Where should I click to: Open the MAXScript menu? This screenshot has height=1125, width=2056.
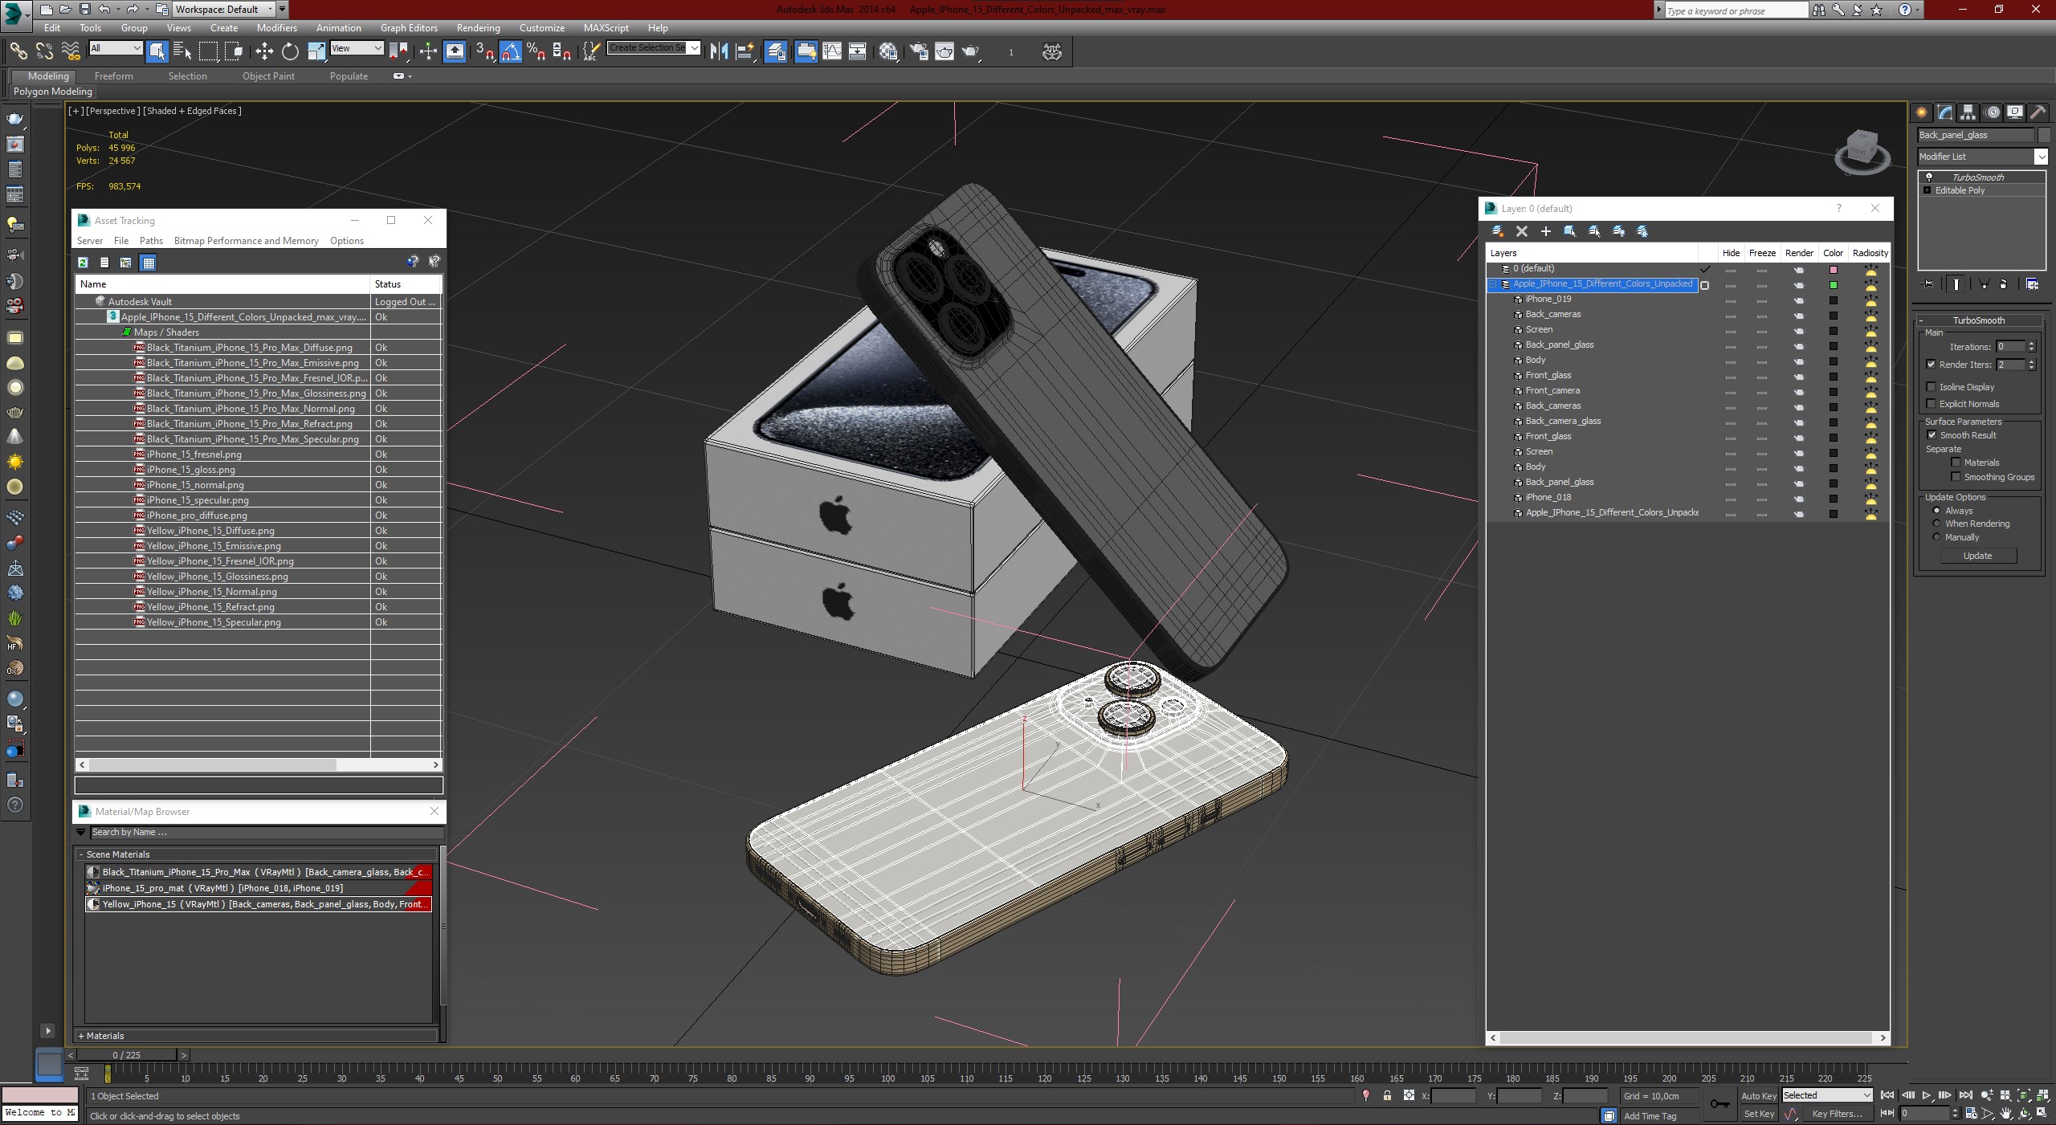coord(606,28)
